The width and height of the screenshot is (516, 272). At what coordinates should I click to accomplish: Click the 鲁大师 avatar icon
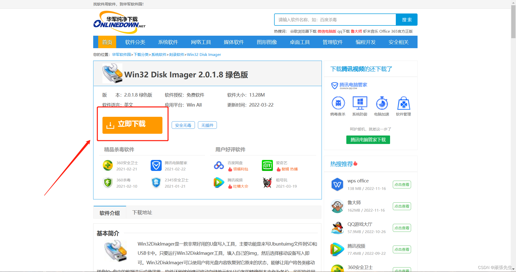point(337,206)
